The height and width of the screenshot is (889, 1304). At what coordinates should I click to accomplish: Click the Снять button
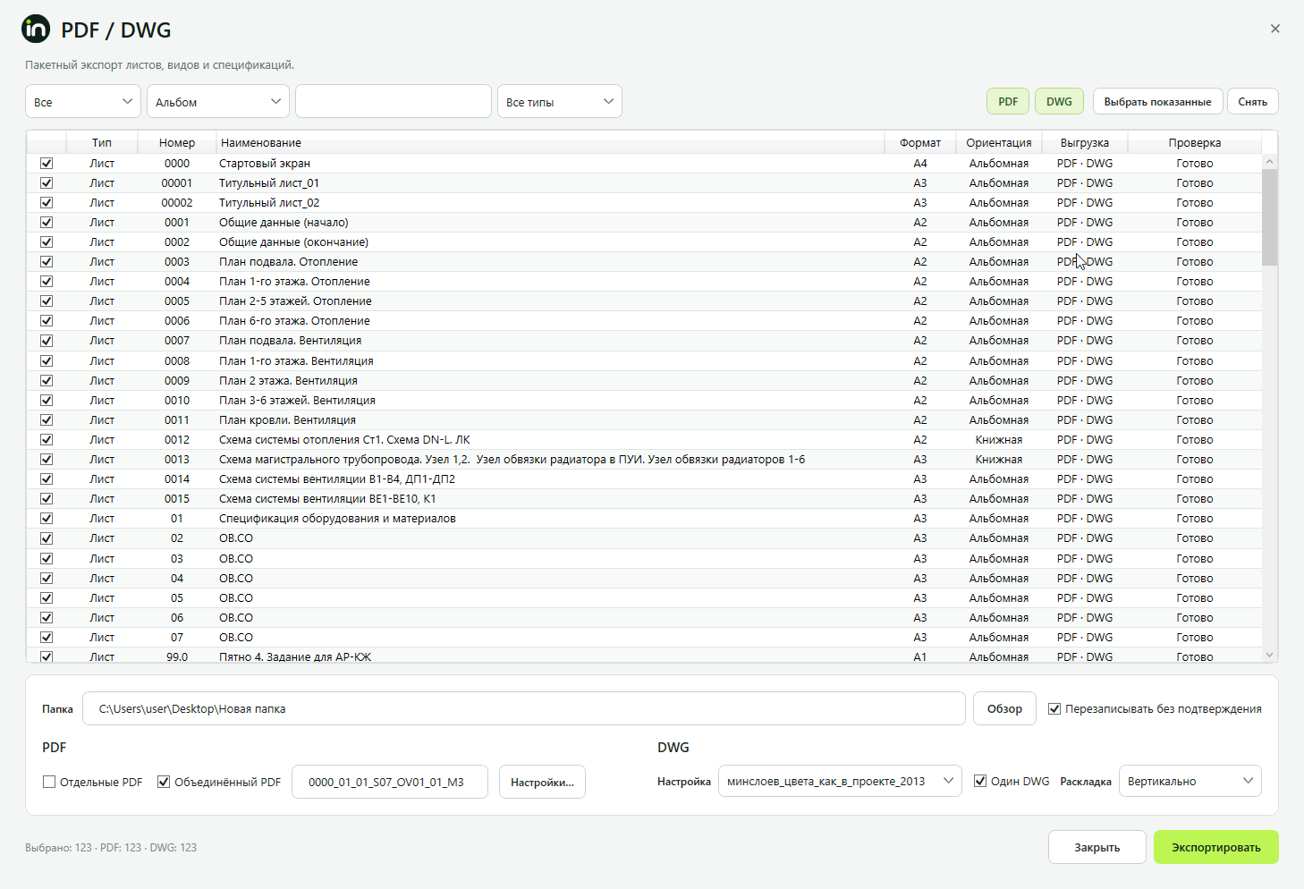pyautogui.click(x=1252, y=101)
